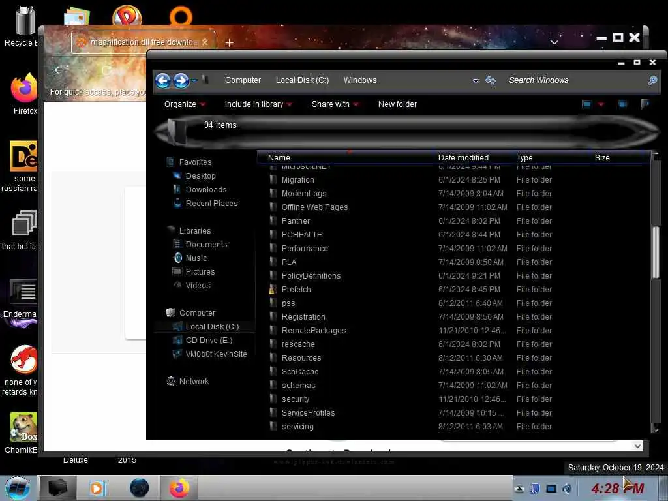This screenshot has width=668, height=501.
Task: Create a New folder from toolbar
Action: click(x=397, y=104)
